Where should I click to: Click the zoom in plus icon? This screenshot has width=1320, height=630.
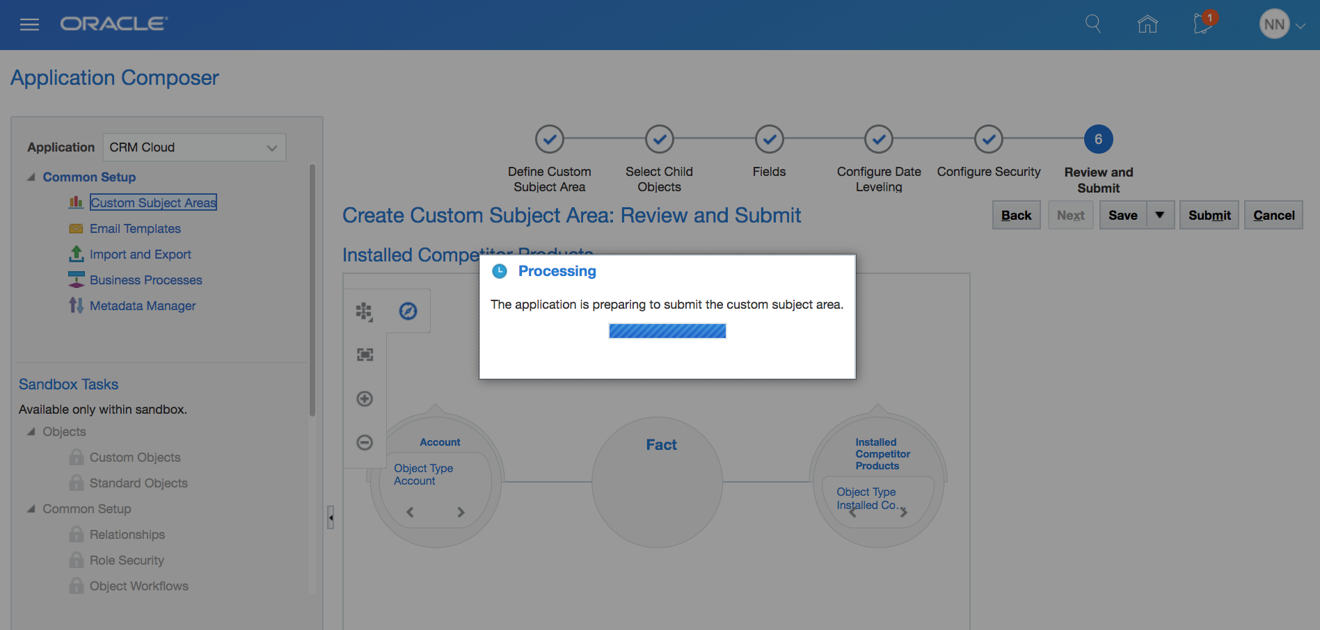coord(365,398)
